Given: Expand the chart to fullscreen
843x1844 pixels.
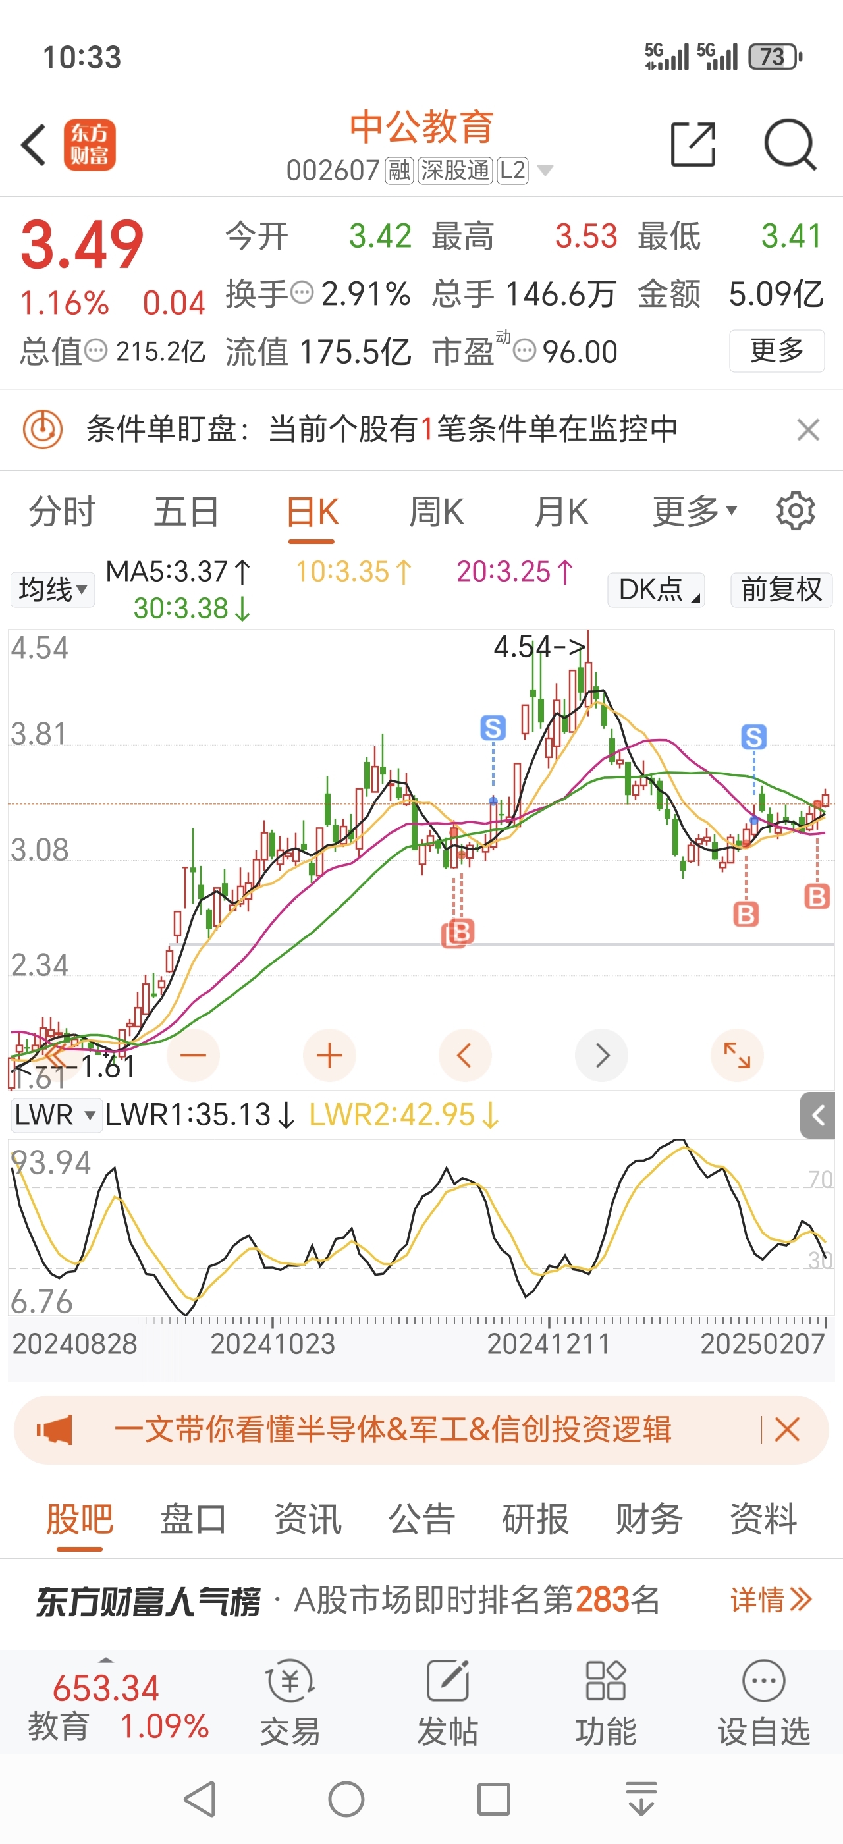Looking at the screenshot, I should point(737,1055).
